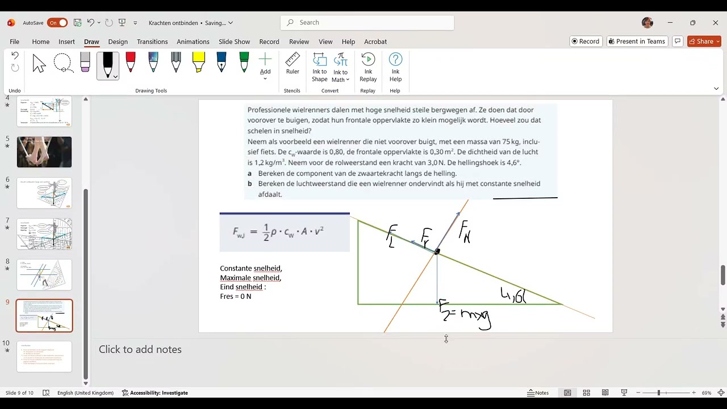The height and width of the screenshot is (409, 727).
Task: Open the Slide Show tab
Action: (234, 41)
